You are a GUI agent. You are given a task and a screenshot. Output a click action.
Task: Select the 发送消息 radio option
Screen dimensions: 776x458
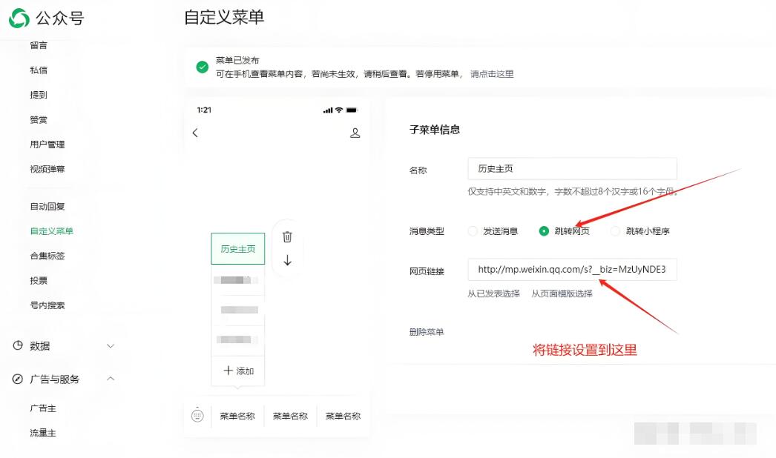point(473,231)
